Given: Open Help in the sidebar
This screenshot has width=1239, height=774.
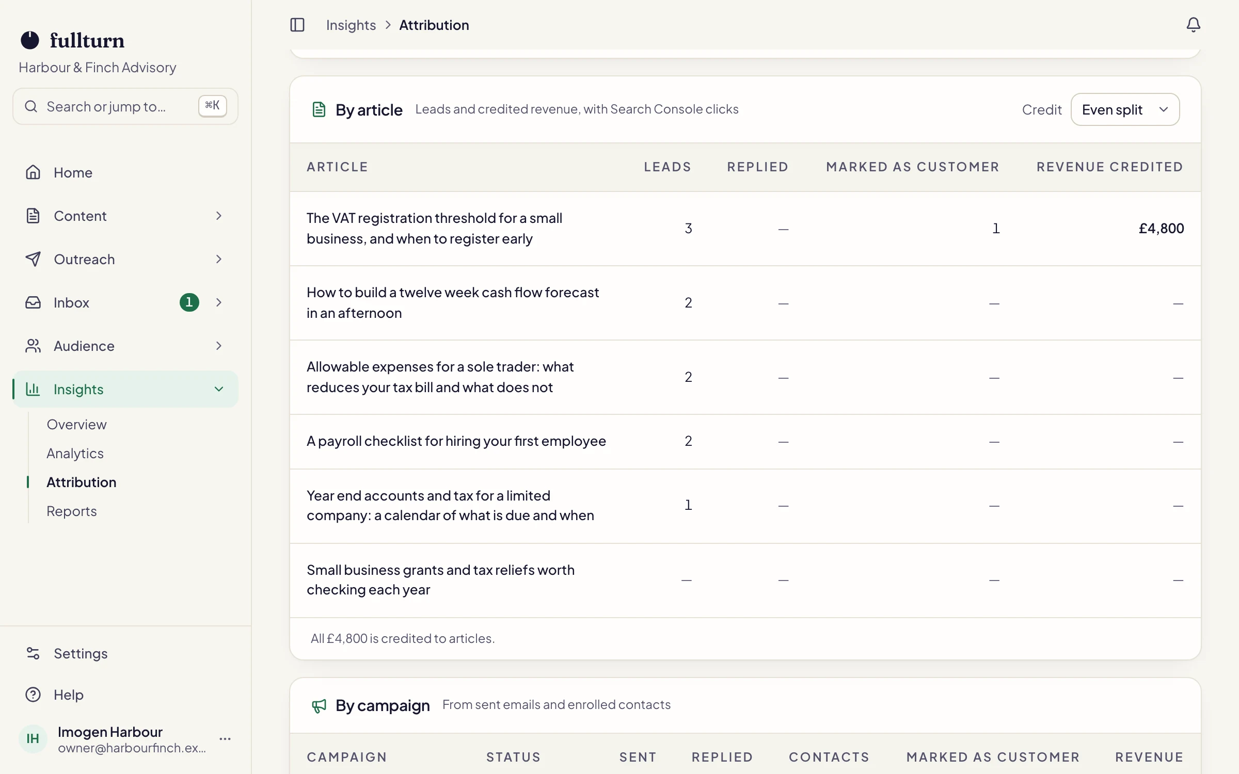Looking at the screenshot, I should (125, 695).
